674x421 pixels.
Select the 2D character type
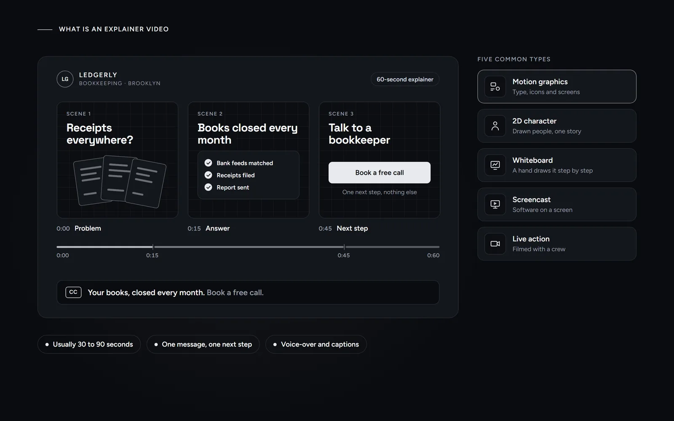point(556,126)
